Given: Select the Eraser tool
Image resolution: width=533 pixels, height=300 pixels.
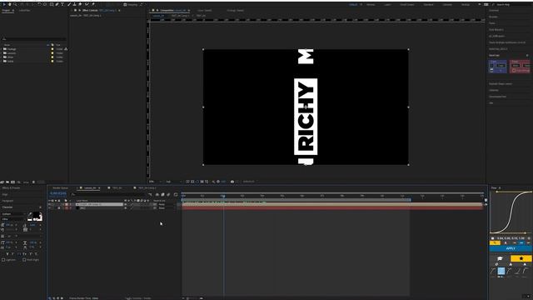Looking at the screenshot, I should click(80, 4).
